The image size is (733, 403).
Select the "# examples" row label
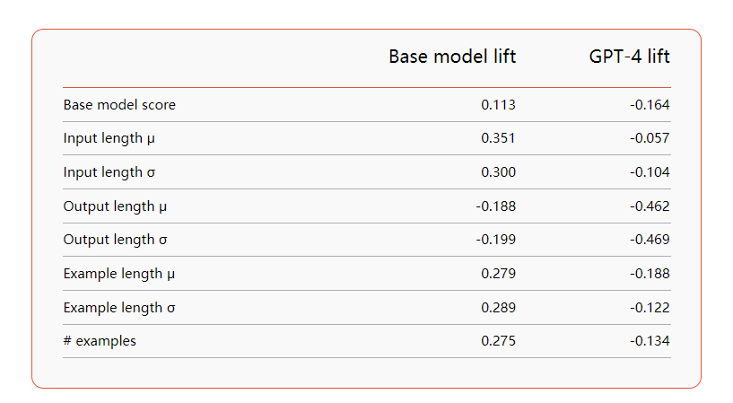(x=100, y=341)
